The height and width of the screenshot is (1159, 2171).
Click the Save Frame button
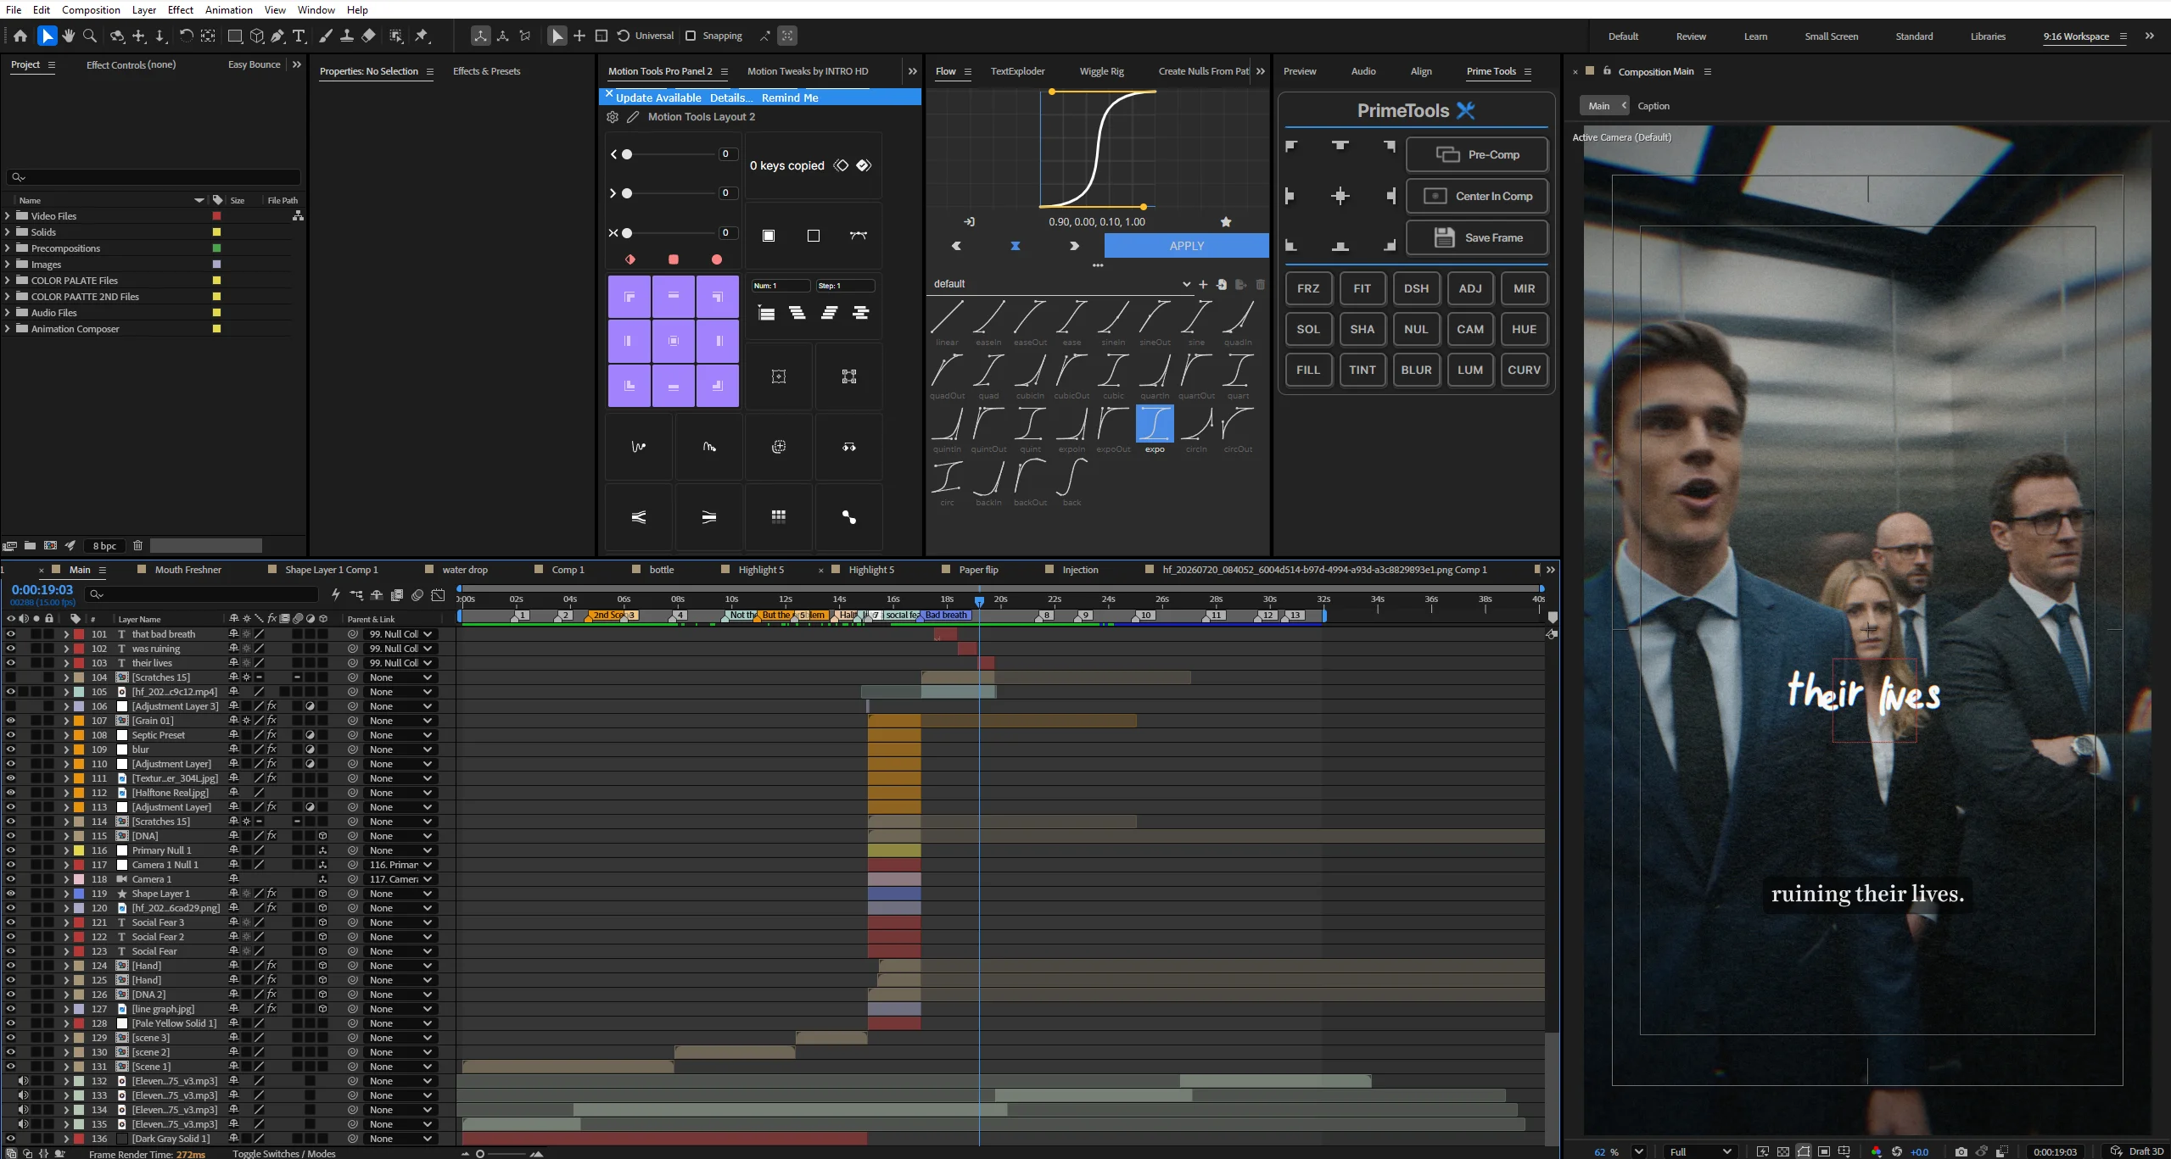tap(1477, 237)
